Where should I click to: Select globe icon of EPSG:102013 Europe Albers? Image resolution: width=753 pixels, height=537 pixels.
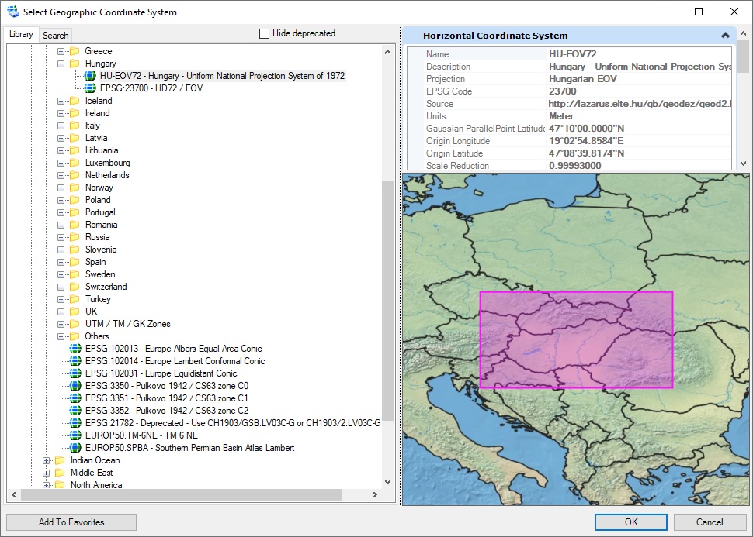tap(75, 349)
